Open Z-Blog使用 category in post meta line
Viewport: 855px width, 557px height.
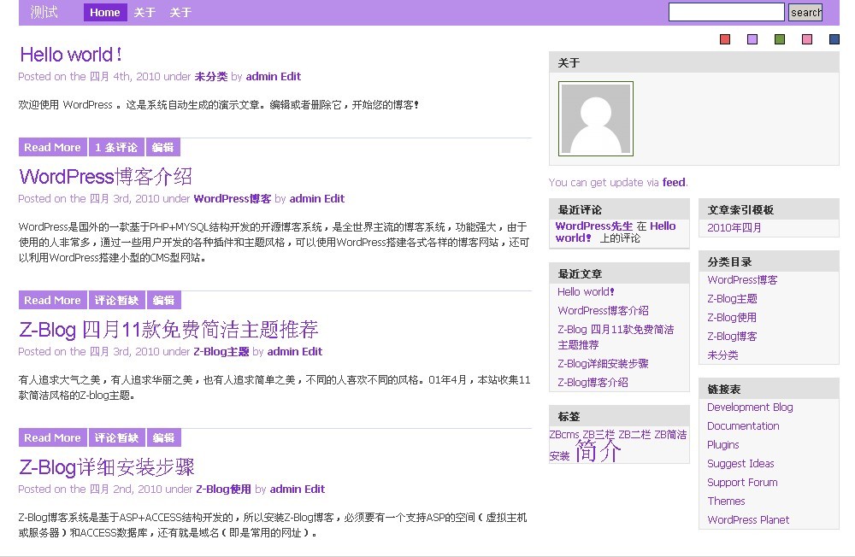[x=223, y=490]
